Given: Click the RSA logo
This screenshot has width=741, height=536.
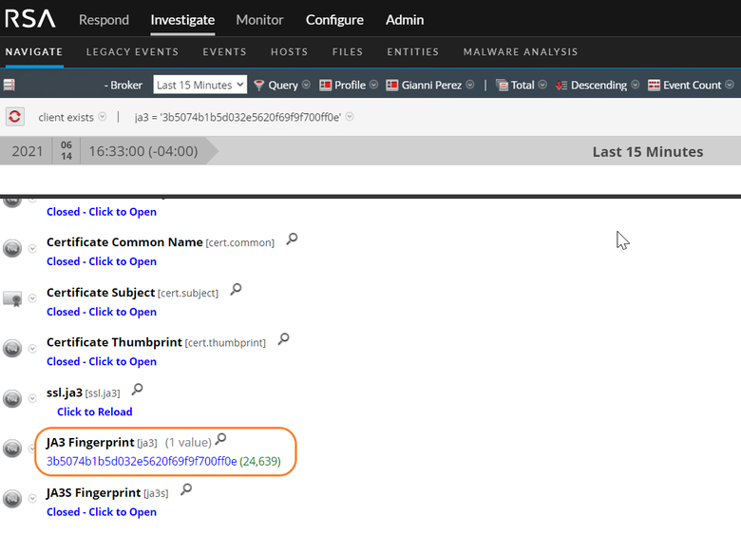Looking at the screenshot, I should [30, 19].
